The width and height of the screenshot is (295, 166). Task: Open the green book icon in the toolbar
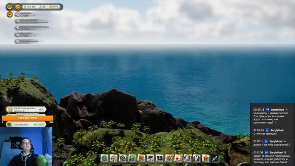[123, 158]
